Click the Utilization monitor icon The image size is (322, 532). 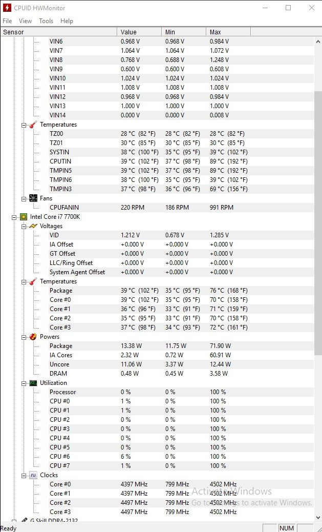point(33,383)
